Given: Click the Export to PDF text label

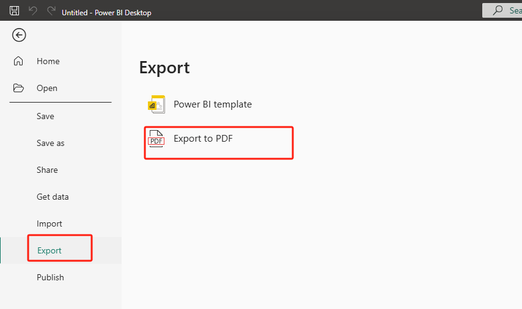Looking at the screenshot, I should (x=203, y=139).
